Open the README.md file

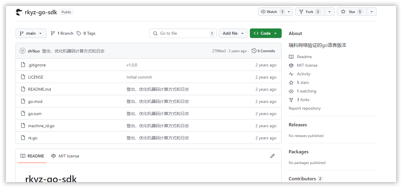pyautogui.click(x=40, y=89)
